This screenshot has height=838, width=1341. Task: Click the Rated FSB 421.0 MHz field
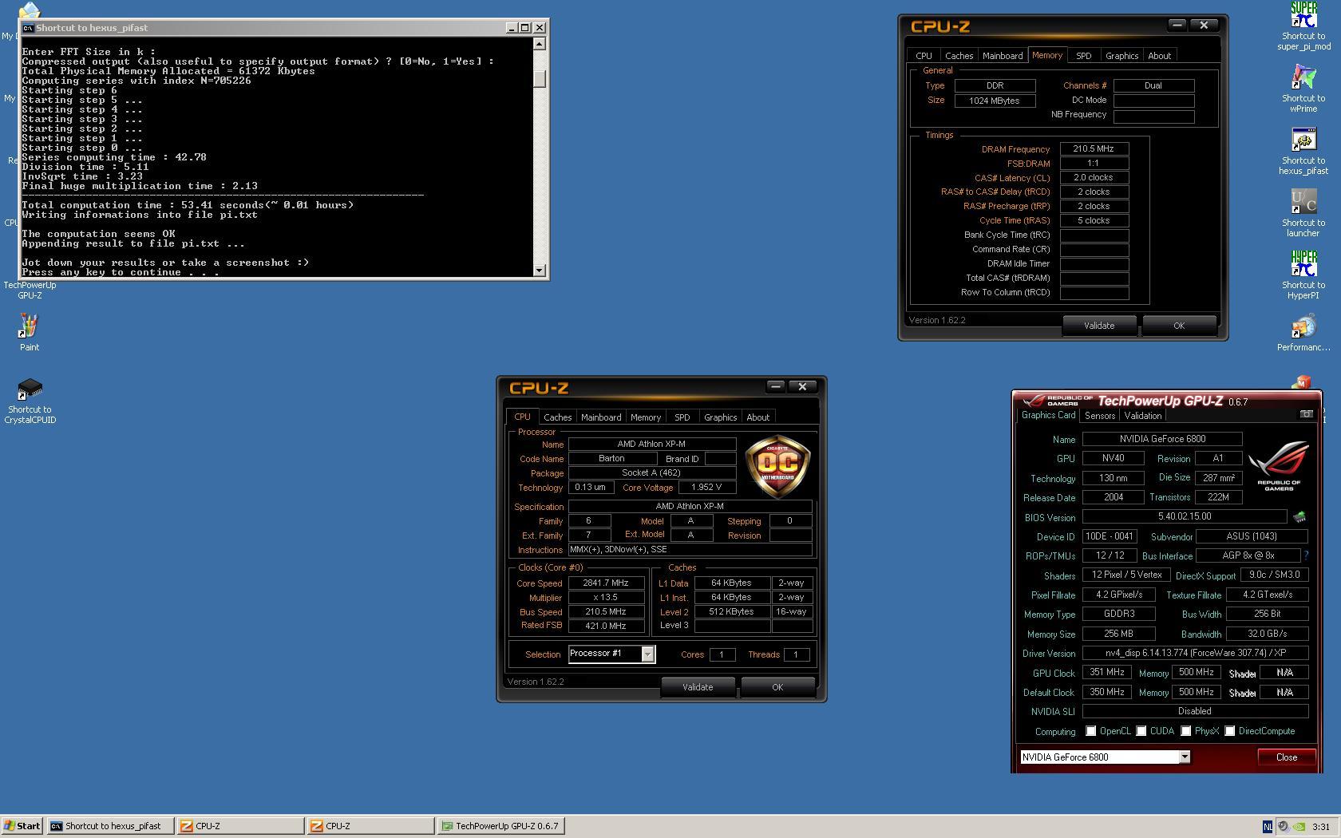click(606, 627)
